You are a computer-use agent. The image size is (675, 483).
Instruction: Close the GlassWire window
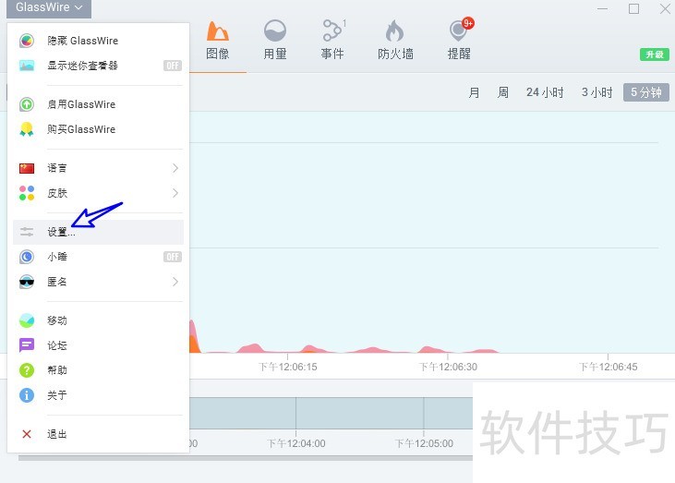(x=665, y=8)
